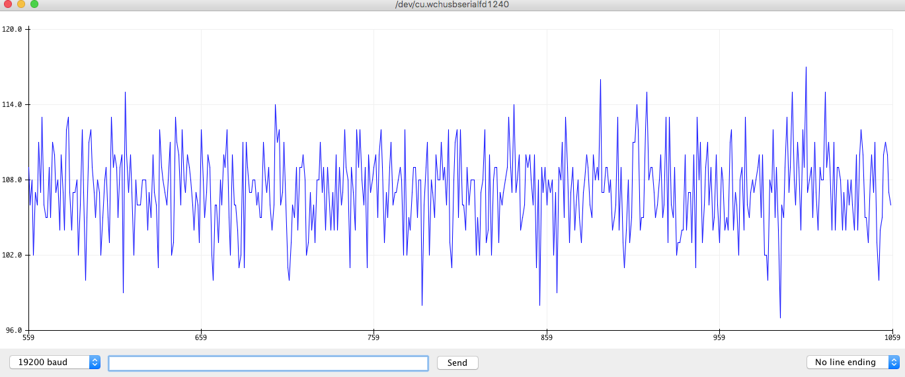Click the 108.0 y-axis label
The height and width of the screenshot is (377, 905).
point(13,180)
